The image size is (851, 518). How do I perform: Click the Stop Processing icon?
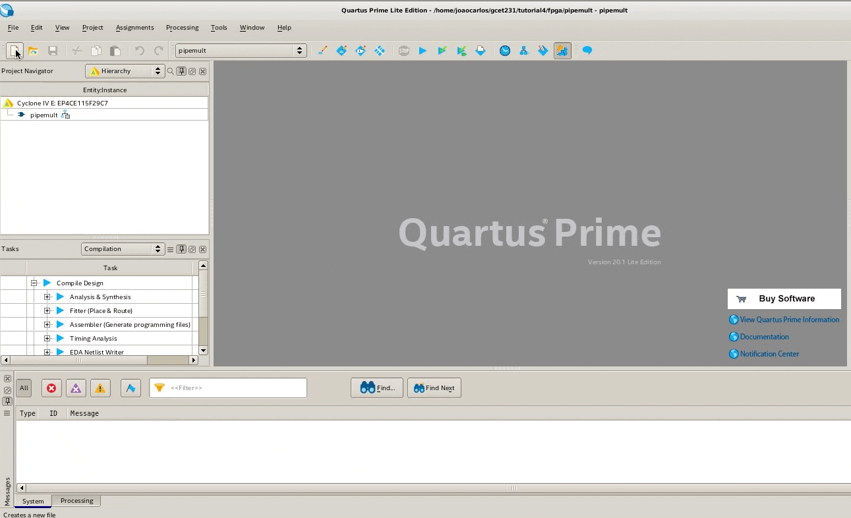point(404,51)
